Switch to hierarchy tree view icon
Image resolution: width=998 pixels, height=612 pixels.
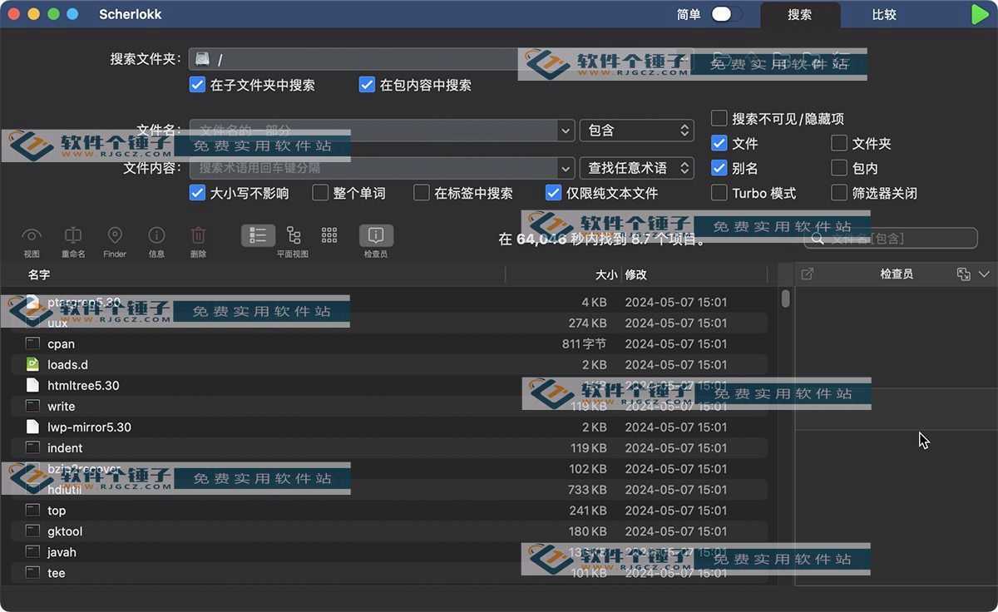point(294,235)
